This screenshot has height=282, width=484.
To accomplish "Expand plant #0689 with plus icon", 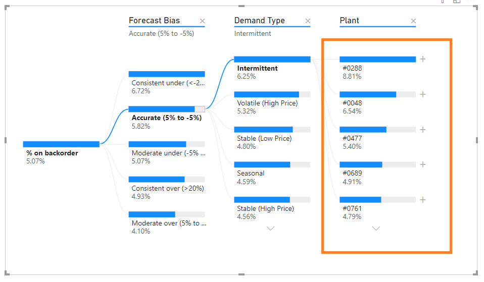I will [x=423, y=164].
